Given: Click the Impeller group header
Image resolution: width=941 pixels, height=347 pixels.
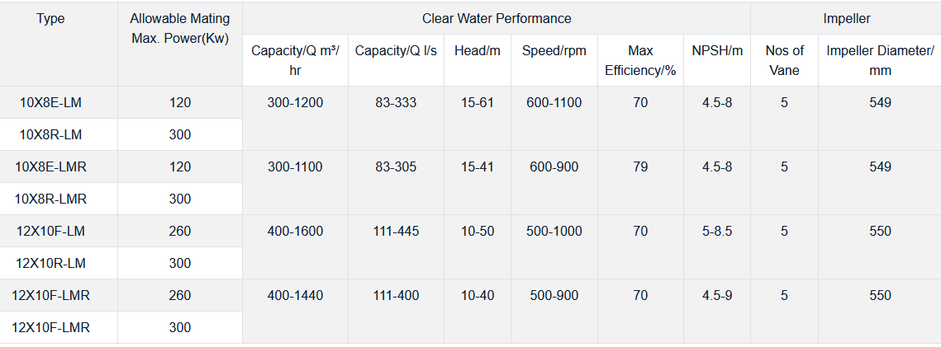Looking at the screenshot, I should (846, 19).
